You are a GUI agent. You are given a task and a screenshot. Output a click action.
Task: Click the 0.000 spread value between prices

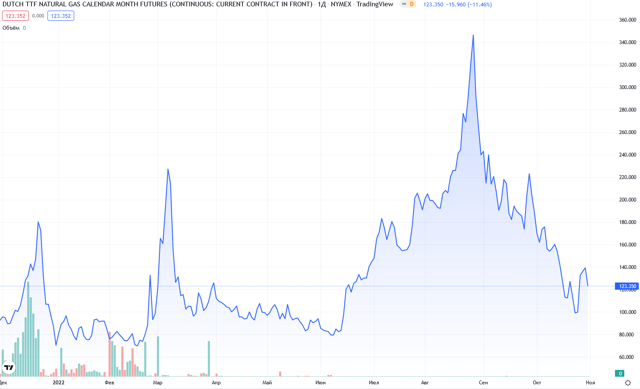click(38, 16)
